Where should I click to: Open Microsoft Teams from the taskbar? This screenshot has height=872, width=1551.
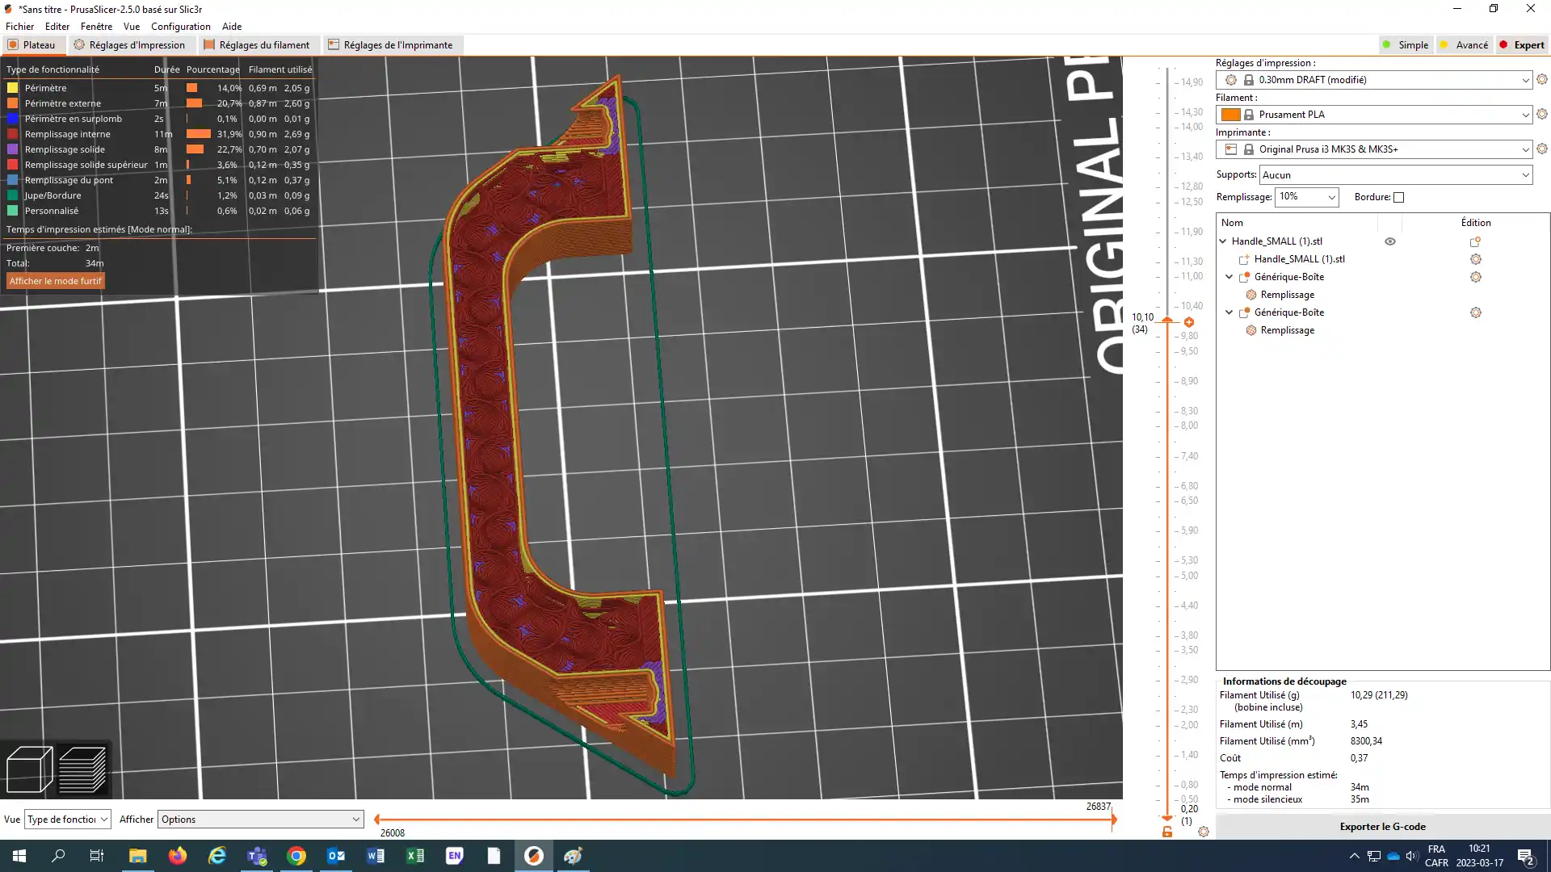(257, 856)
